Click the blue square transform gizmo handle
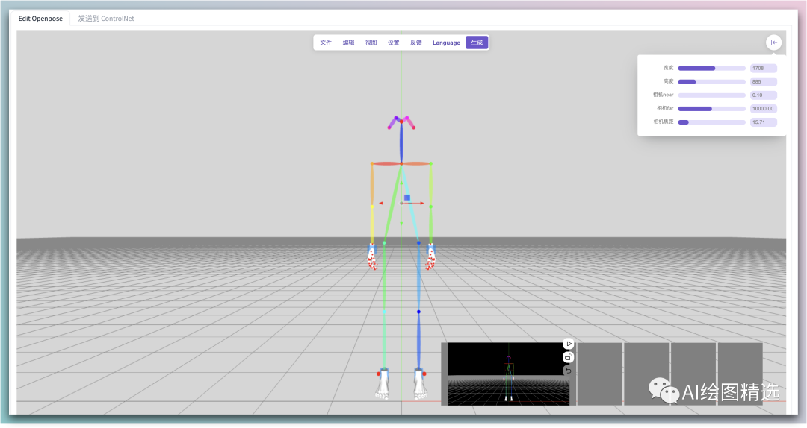 [407, 198]
